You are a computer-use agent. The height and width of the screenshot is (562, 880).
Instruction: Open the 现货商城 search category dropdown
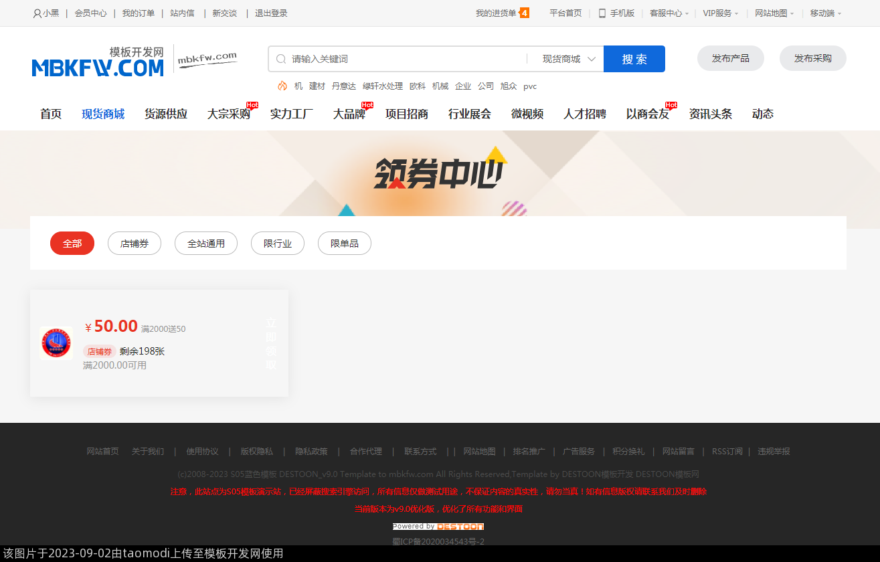click(x=568, y=59)
